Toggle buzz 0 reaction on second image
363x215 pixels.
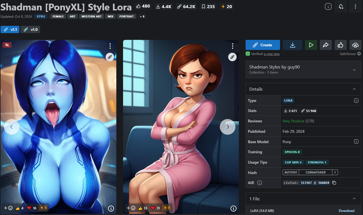click(167, 208)
